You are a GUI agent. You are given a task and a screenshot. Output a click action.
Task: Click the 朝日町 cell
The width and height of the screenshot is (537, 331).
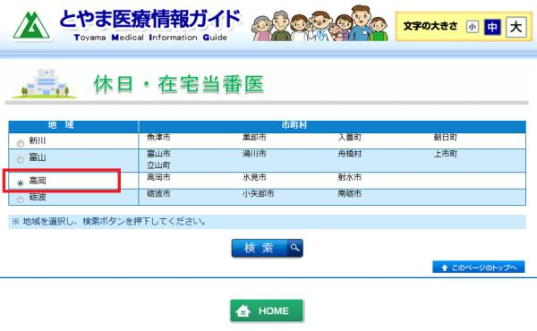445,137
